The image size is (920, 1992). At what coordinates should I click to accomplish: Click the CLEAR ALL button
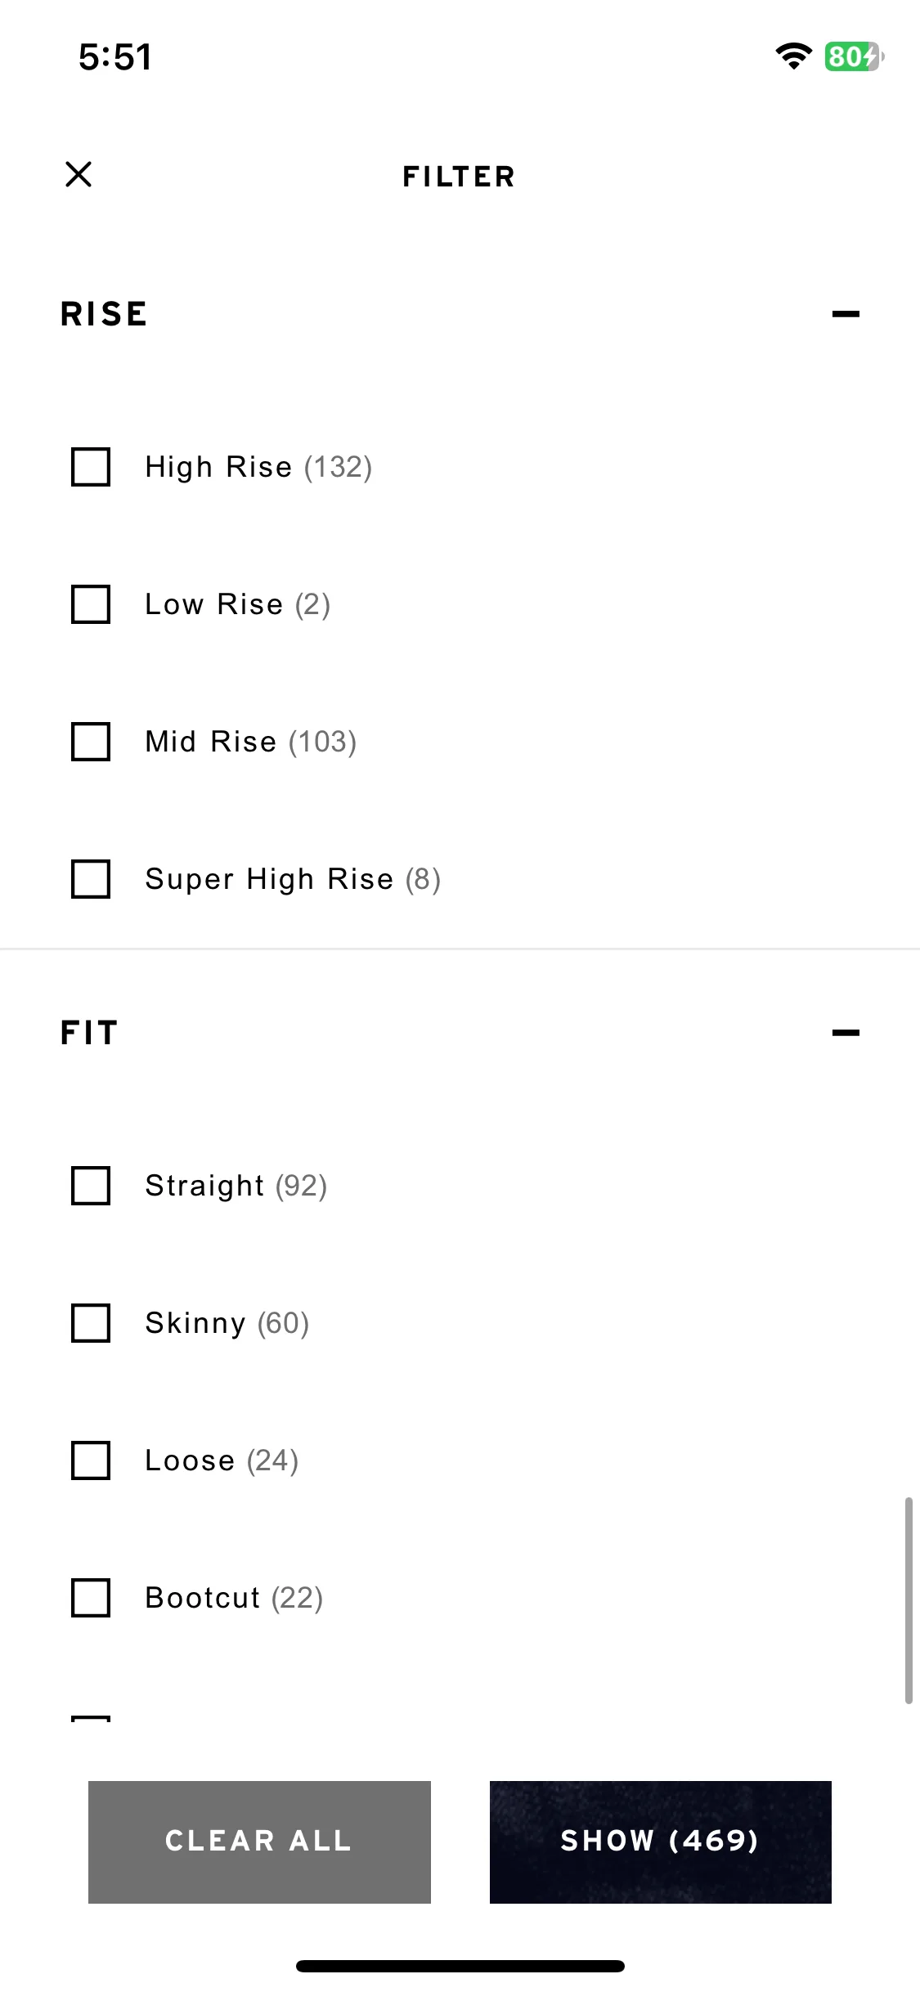tap(259, 1842)
